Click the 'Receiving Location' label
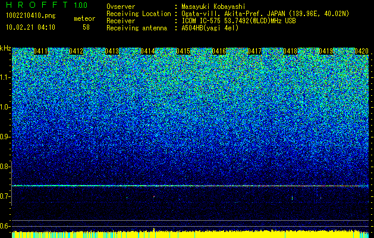 tap(139, 14)
